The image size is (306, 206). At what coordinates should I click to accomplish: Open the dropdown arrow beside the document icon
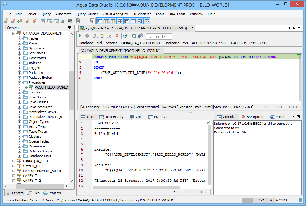tap(84, 21)
